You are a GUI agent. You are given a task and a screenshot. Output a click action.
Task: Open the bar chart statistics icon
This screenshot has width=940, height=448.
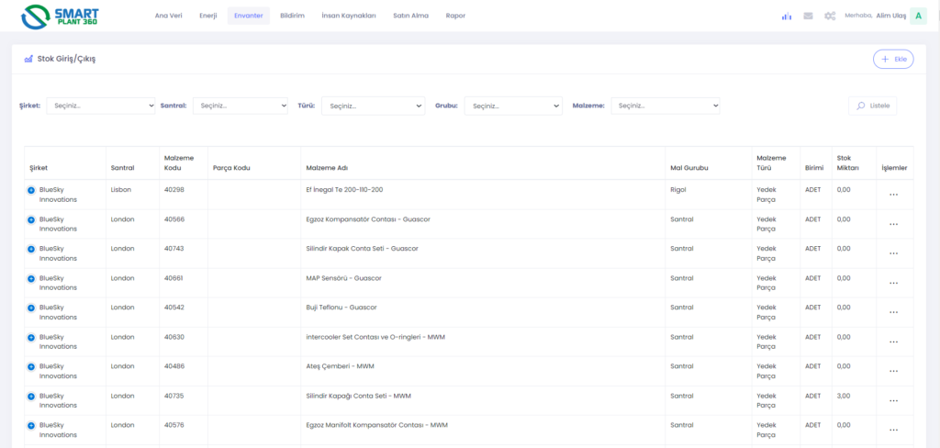pyautogui.click(x=786, y=16)
